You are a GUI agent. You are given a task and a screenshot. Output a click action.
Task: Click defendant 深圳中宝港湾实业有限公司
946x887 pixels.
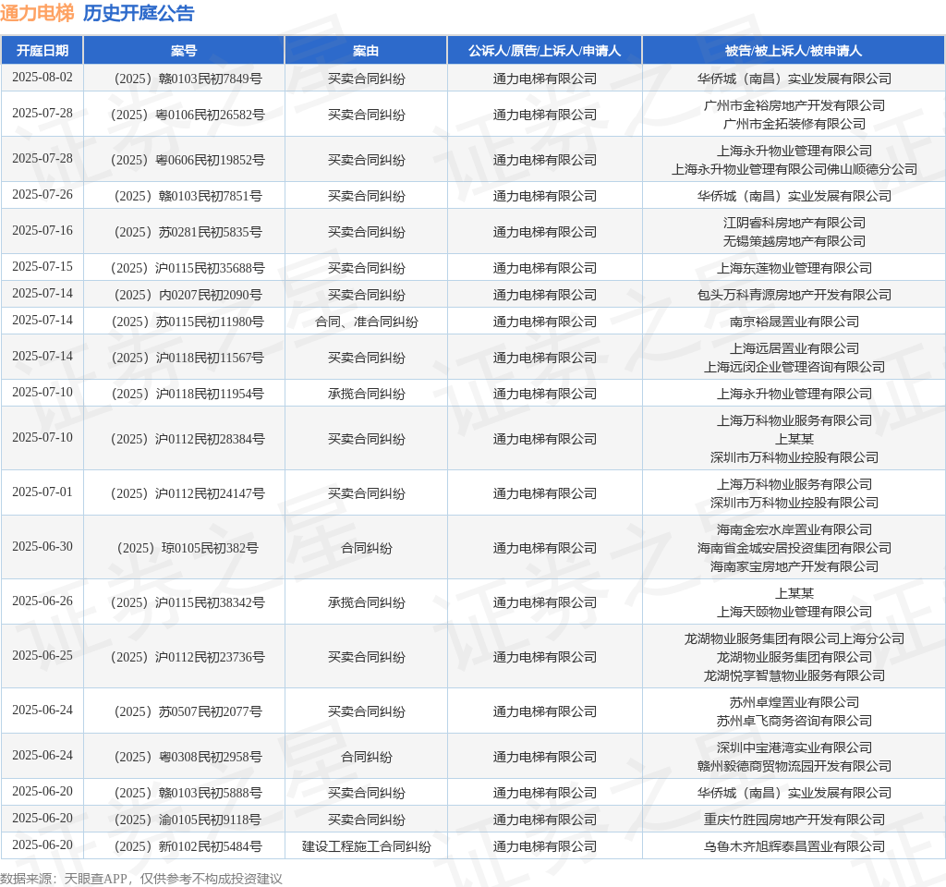click(x=794, y=747)
